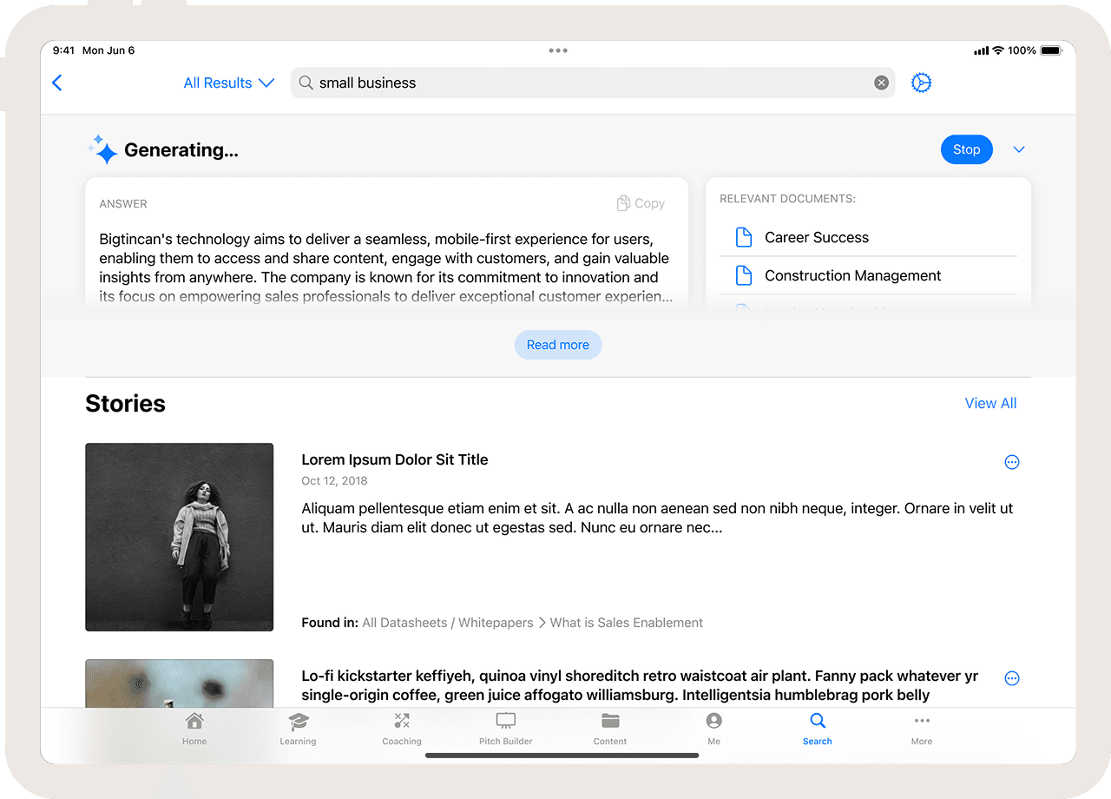The height and width of the screenshot is (799, 1111).
Task: Tap the three-dot multitasking indicator at top
Action: pos(558,50)
